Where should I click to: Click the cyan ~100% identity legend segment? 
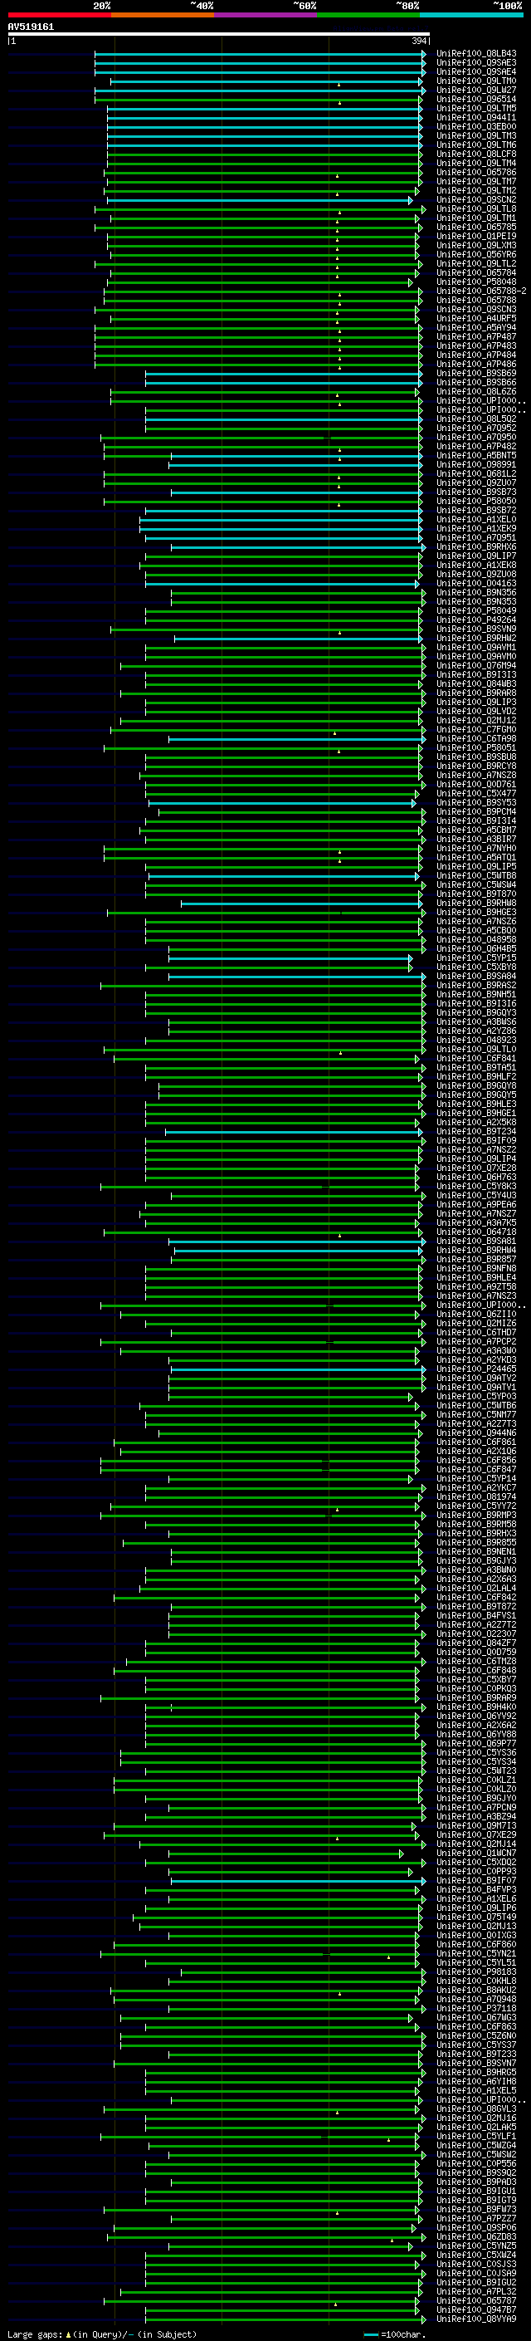(x=471, y=15)
